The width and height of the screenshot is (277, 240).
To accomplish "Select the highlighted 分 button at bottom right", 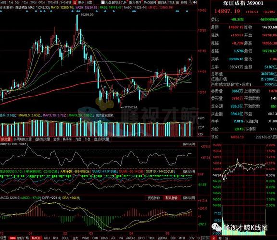I will click(x=214, y=238).
